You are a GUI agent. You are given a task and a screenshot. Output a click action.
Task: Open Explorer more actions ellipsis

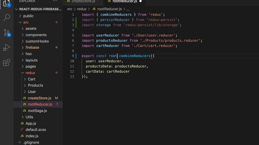pos(55,1)
